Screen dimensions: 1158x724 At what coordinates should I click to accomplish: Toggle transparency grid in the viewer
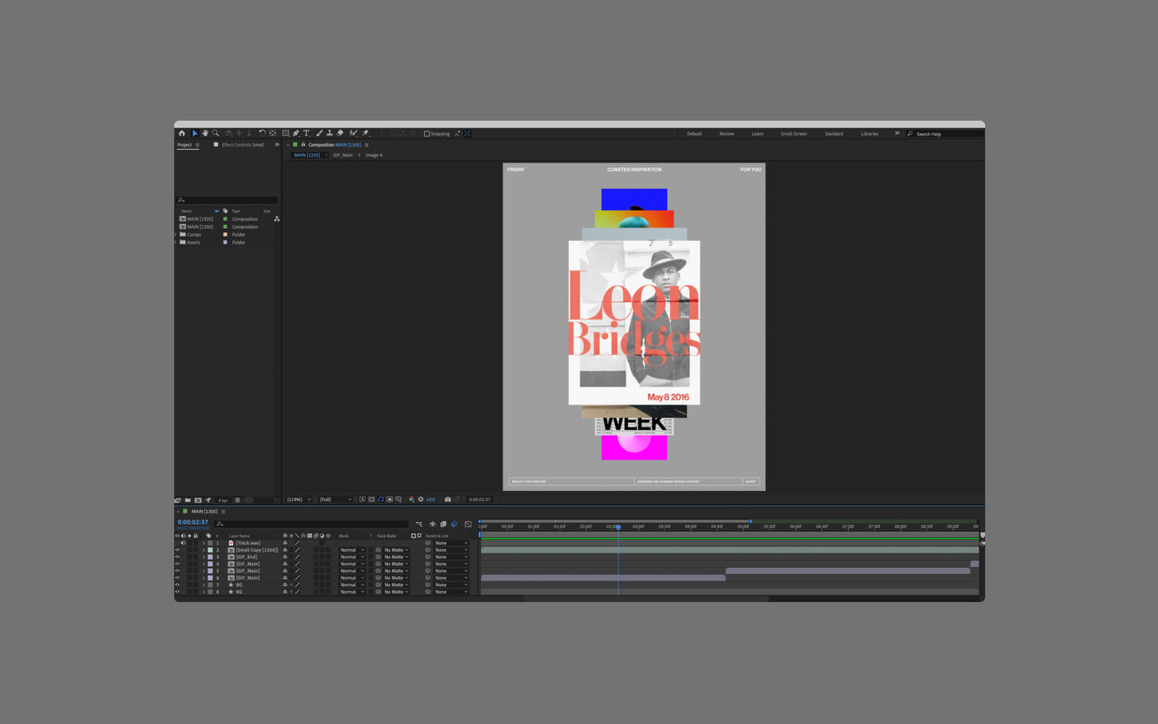coord(371,500)
